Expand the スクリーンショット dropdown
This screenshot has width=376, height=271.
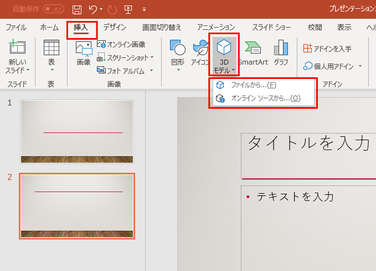pos(152,57)
